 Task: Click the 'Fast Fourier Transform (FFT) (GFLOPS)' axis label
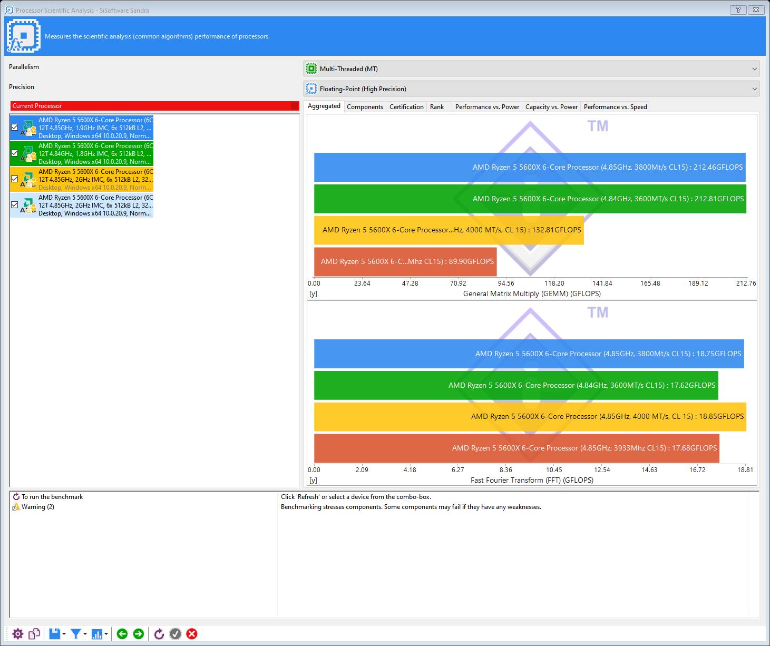pos(532,480)
